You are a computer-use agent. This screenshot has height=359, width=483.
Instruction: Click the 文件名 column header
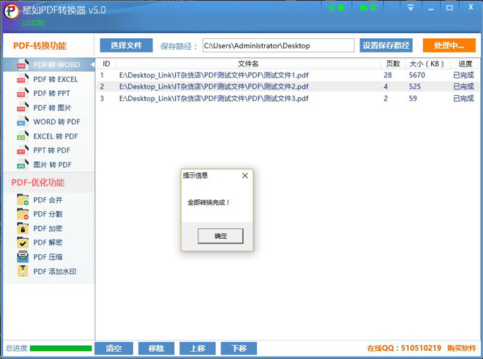click(x=248, y=64)
